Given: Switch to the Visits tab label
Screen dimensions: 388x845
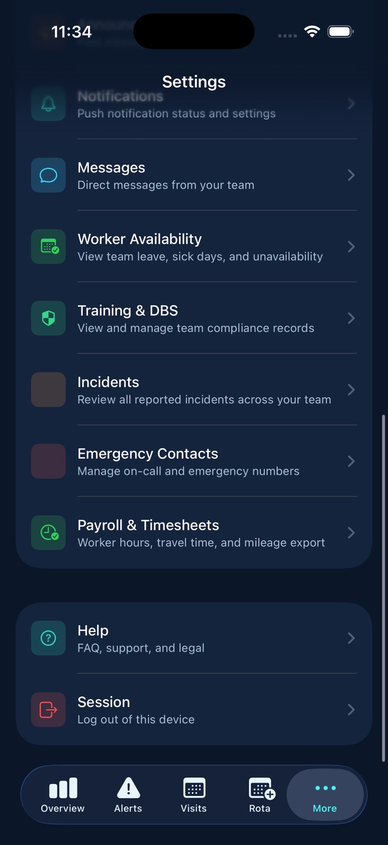Looking at the screenshot, I should [x=194, y=808].
